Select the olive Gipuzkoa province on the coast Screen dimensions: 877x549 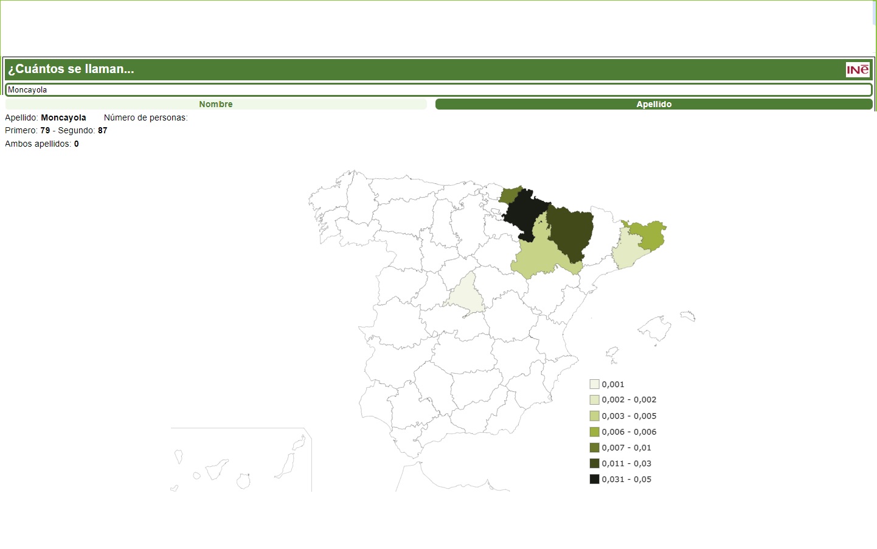coord(508,195)
